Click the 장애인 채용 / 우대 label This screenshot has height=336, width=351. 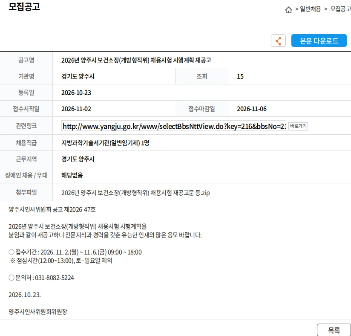(26, 175)
